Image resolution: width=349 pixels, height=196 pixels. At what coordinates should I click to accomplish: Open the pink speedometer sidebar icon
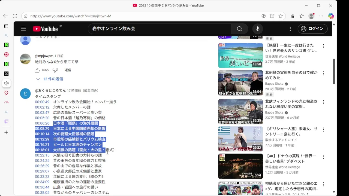tap(6, 102)
